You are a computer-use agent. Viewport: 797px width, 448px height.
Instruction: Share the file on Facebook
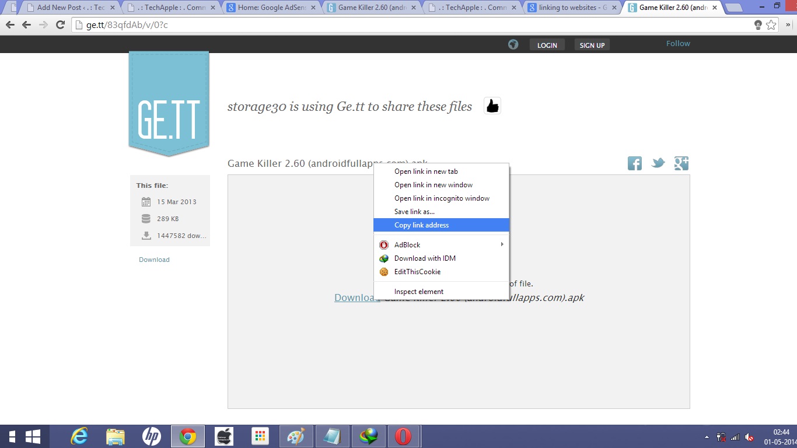635,163
